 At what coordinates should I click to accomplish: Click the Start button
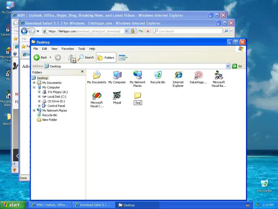pyautogui.click(x=13, y=205)
